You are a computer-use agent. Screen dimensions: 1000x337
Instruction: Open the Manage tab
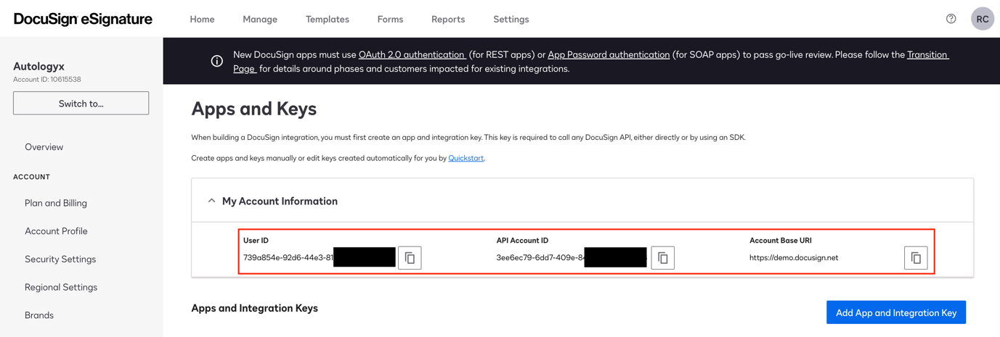[x=260, y=20]
